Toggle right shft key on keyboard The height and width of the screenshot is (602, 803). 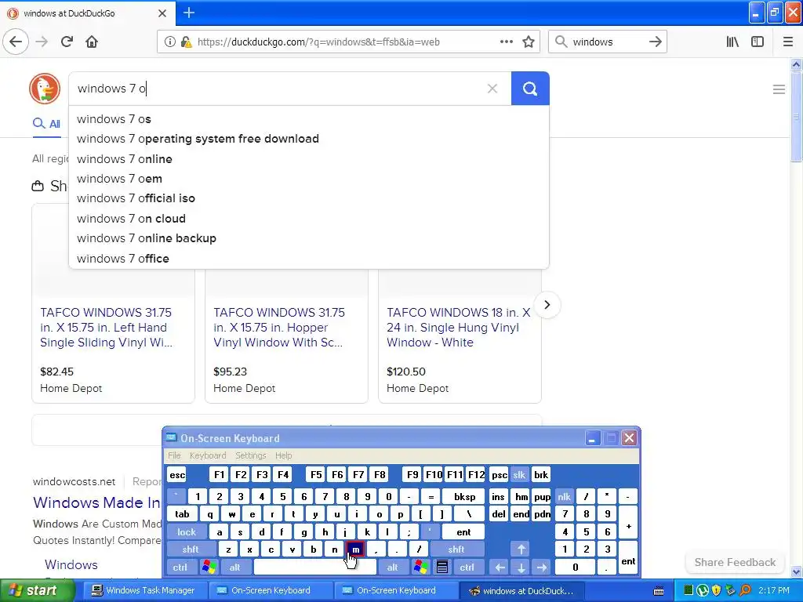pos(456,549)
